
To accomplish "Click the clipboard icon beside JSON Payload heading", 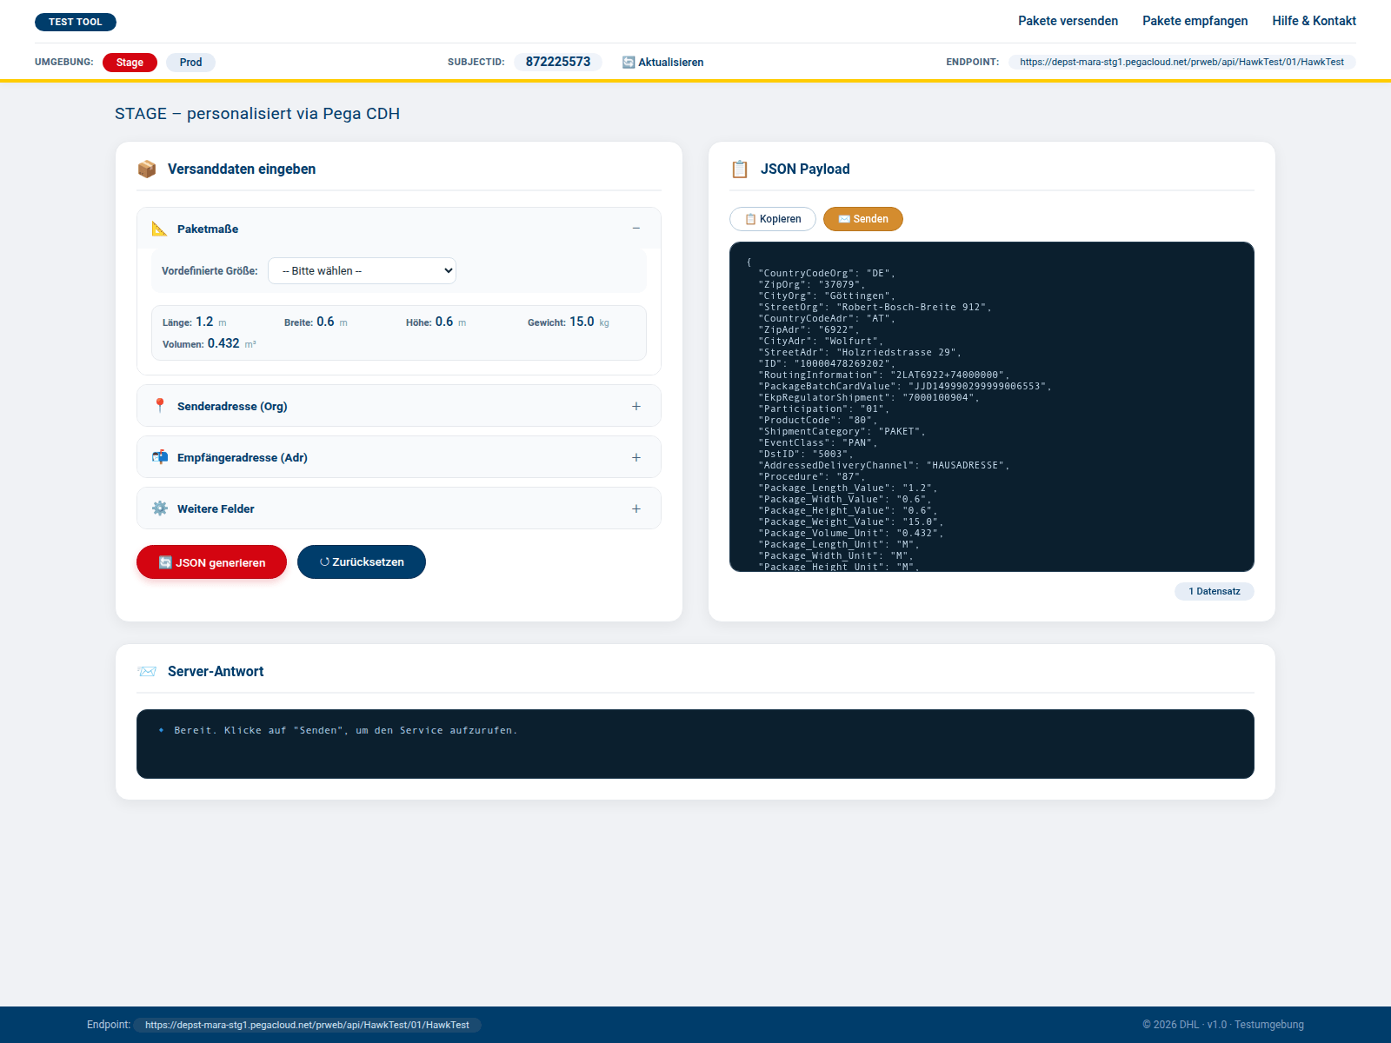I will (x=740, y=169).
